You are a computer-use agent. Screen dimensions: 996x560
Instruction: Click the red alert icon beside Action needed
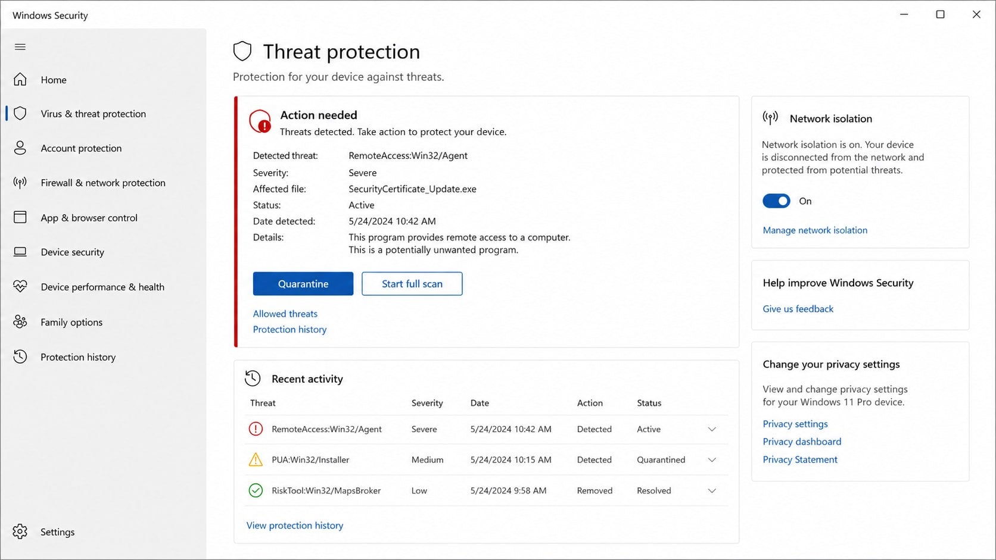click(260, 121)
